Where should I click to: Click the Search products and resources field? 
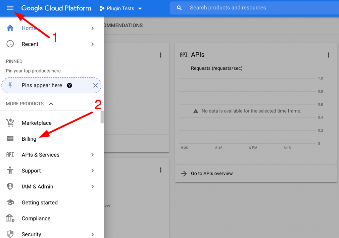(254, 8)
